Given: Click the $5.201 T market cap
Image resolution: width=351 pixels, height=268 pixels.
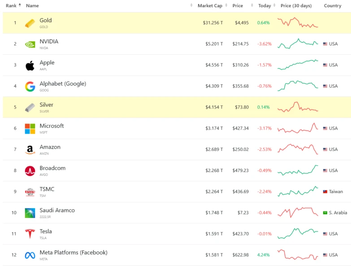Looking at the screenshot, I should pos(214,44).
